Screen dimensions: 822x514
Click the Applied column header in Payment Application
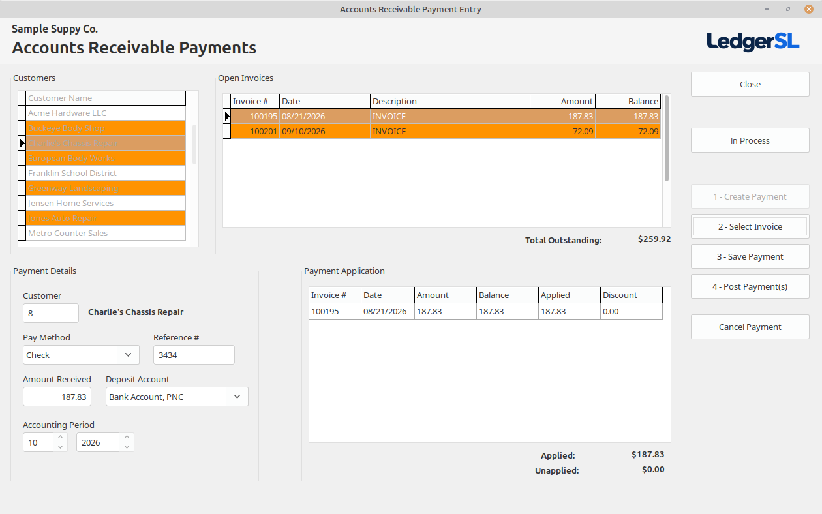[x=570, y=295]
